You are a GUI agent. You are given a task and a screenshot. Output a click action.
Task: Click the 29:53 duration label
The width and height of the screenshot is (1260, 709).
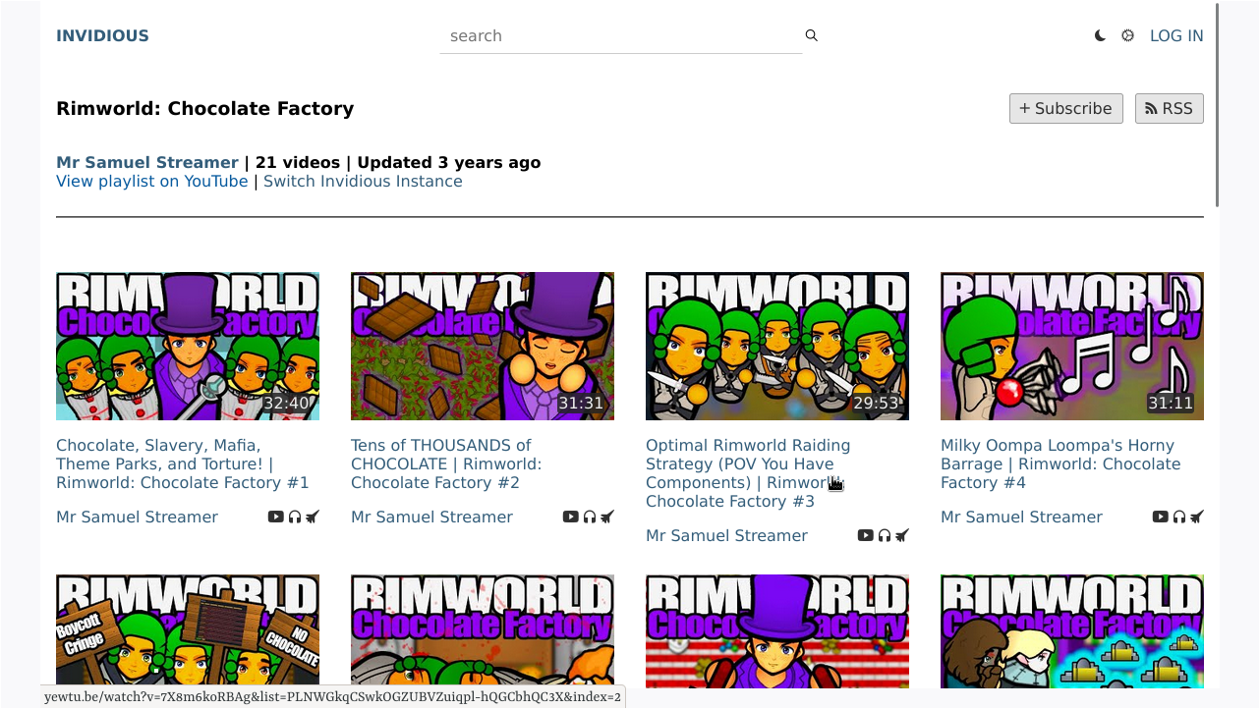[876, 404]
